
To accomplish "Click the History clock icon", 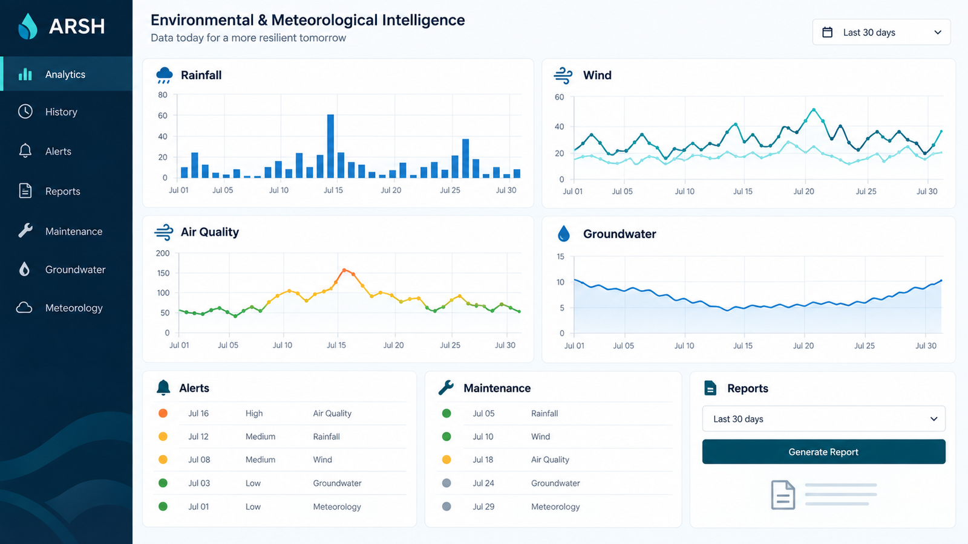I will tap(25, 111).
